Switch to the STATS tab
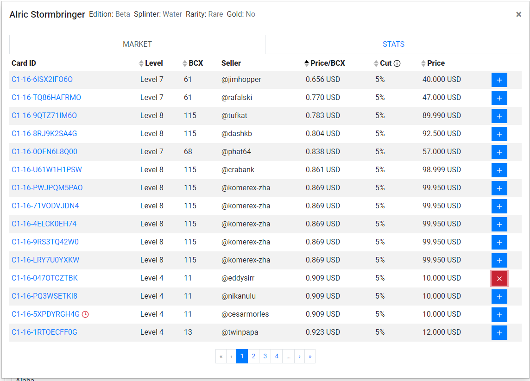This screenshot has height=381, width=530. 393,44
